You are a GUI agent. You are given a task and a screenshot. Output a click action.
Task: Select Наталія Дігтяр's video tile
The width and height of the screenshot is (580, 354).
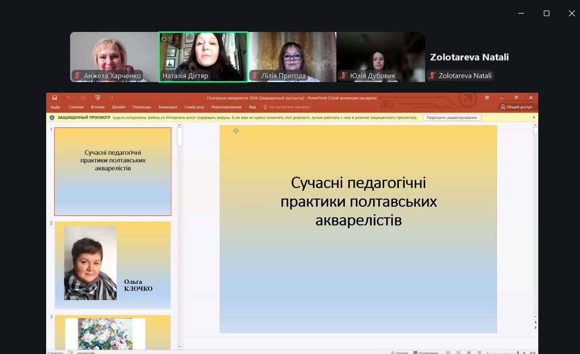tap(203, 57)
